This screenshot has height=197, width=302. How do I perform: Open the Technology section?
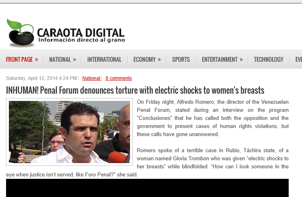point(268,59)
